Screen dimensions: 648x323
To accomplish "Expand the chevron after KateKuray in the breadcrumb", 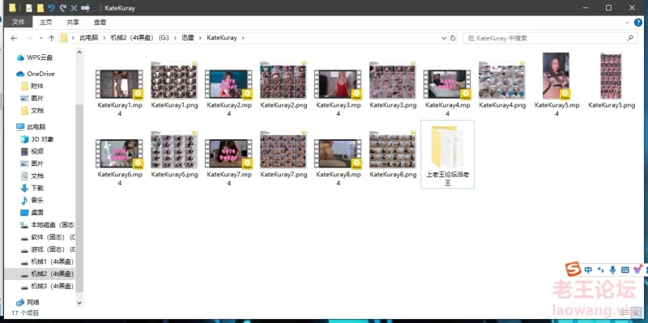I will point(243,37).
